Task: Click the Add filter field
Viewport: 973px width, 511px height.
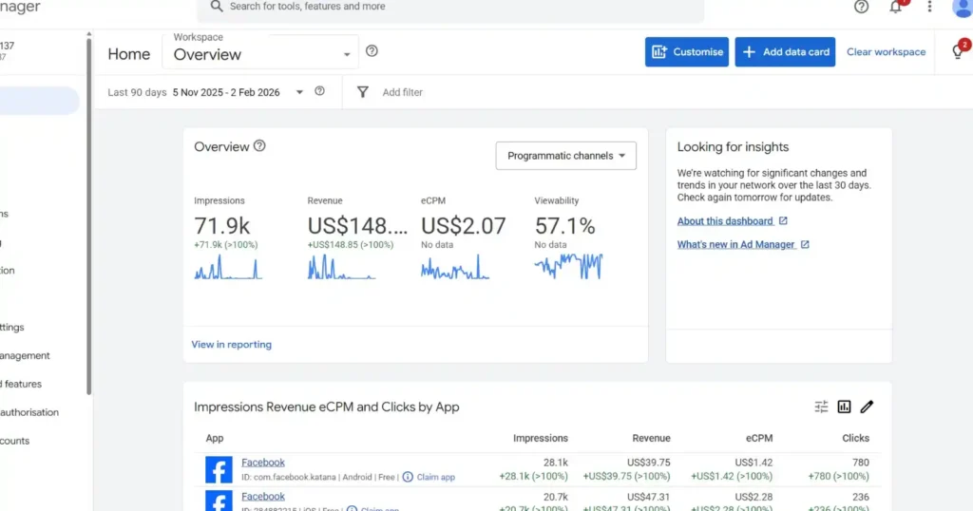Action: pyautogui.click(x=402, y=92)
